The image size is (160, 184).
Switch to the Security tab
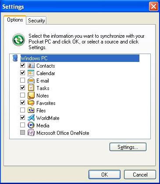coord(36,21)
